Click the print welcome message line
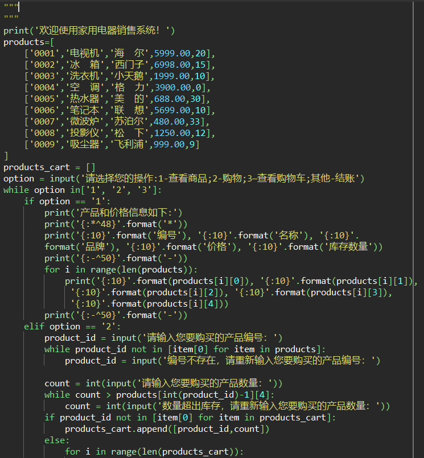The height and width of the screenshot is (458, 424). [89, 30]
